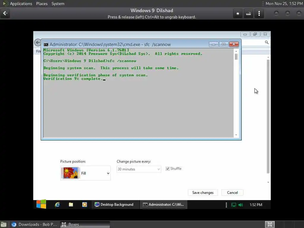Image resolution: width=304 pixels, height=228 pixels.
Task: Open the Places menu
Action: click(x=42, y=4)
